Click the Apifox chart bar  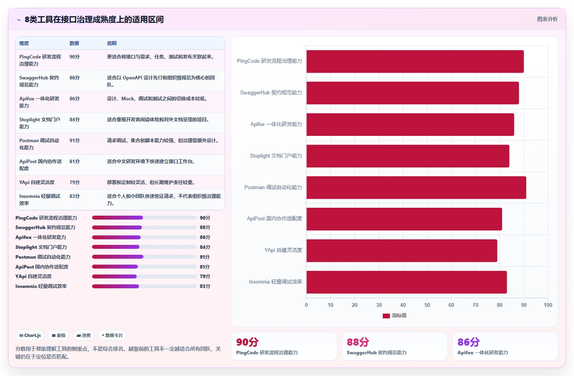[x=410, y=124]
